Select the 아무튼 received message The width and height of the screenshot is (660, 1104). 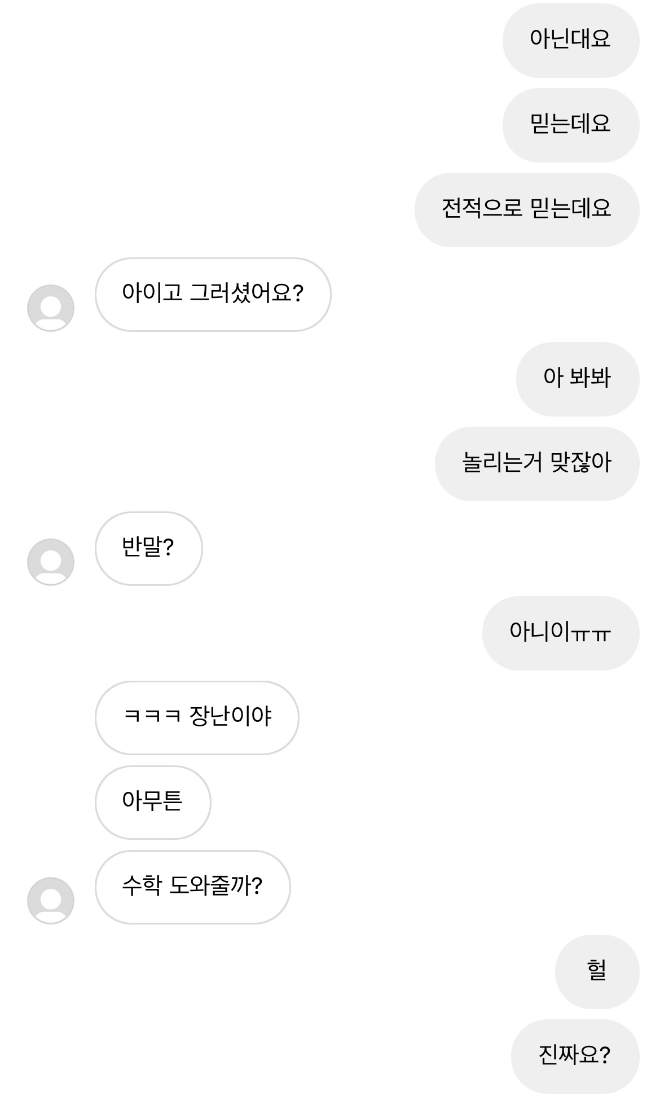tap(152, 802)
